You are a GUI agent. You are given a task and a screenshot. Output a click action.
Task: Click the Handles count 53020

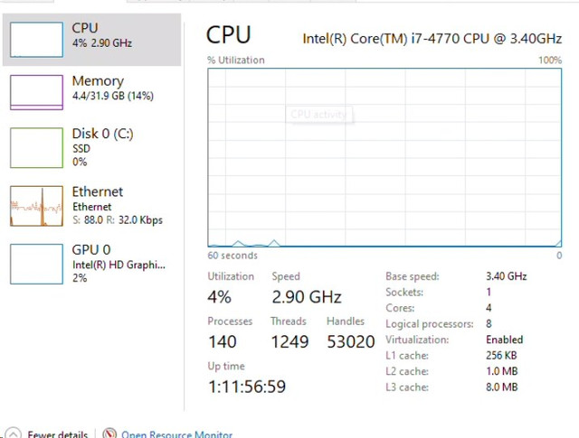(351, 341)
